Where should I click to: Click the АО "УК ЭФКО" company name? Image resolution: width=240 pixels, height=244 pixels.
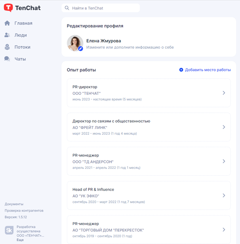(86, 196)
